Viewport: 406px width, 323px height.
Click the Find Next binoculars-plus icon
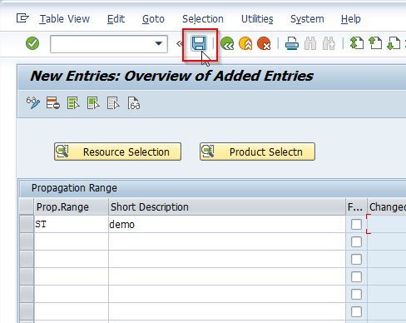point(329,43)
